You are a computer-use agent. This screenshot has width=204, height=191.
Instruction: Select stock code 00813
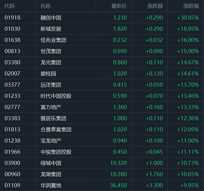[x=12, y=51]
